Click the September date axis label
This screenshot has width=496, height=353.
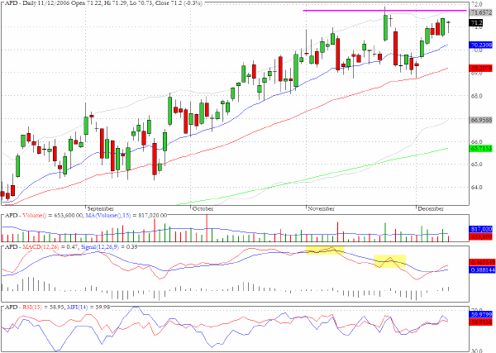tap(100, 209)
